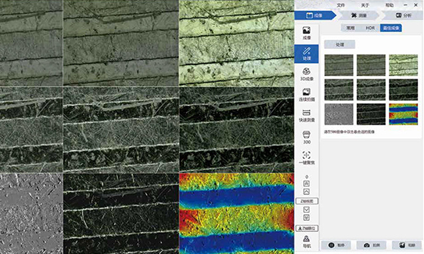Click the single move-down arrow icon
Screen dimensions: 424x254
click(307, 210)
